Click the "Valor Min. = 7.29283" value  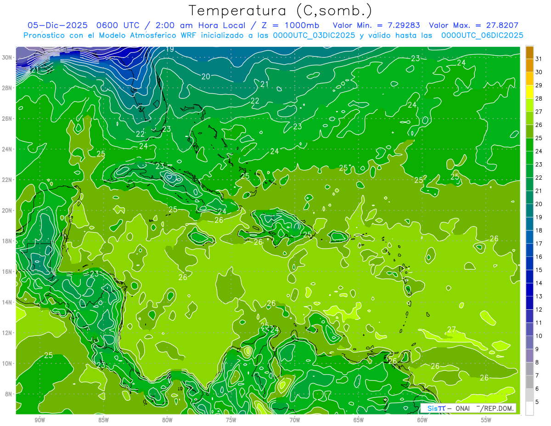point(377,26)
